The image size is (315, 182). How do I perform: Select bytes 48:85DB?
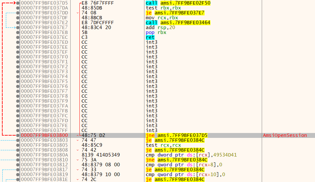92,8
